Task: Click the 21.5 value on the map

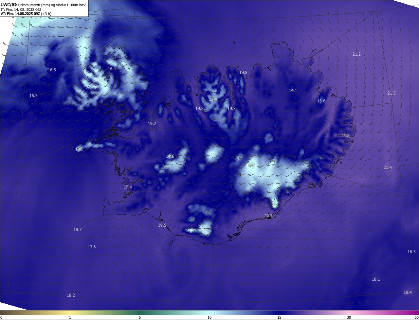Action: point(392,93)
